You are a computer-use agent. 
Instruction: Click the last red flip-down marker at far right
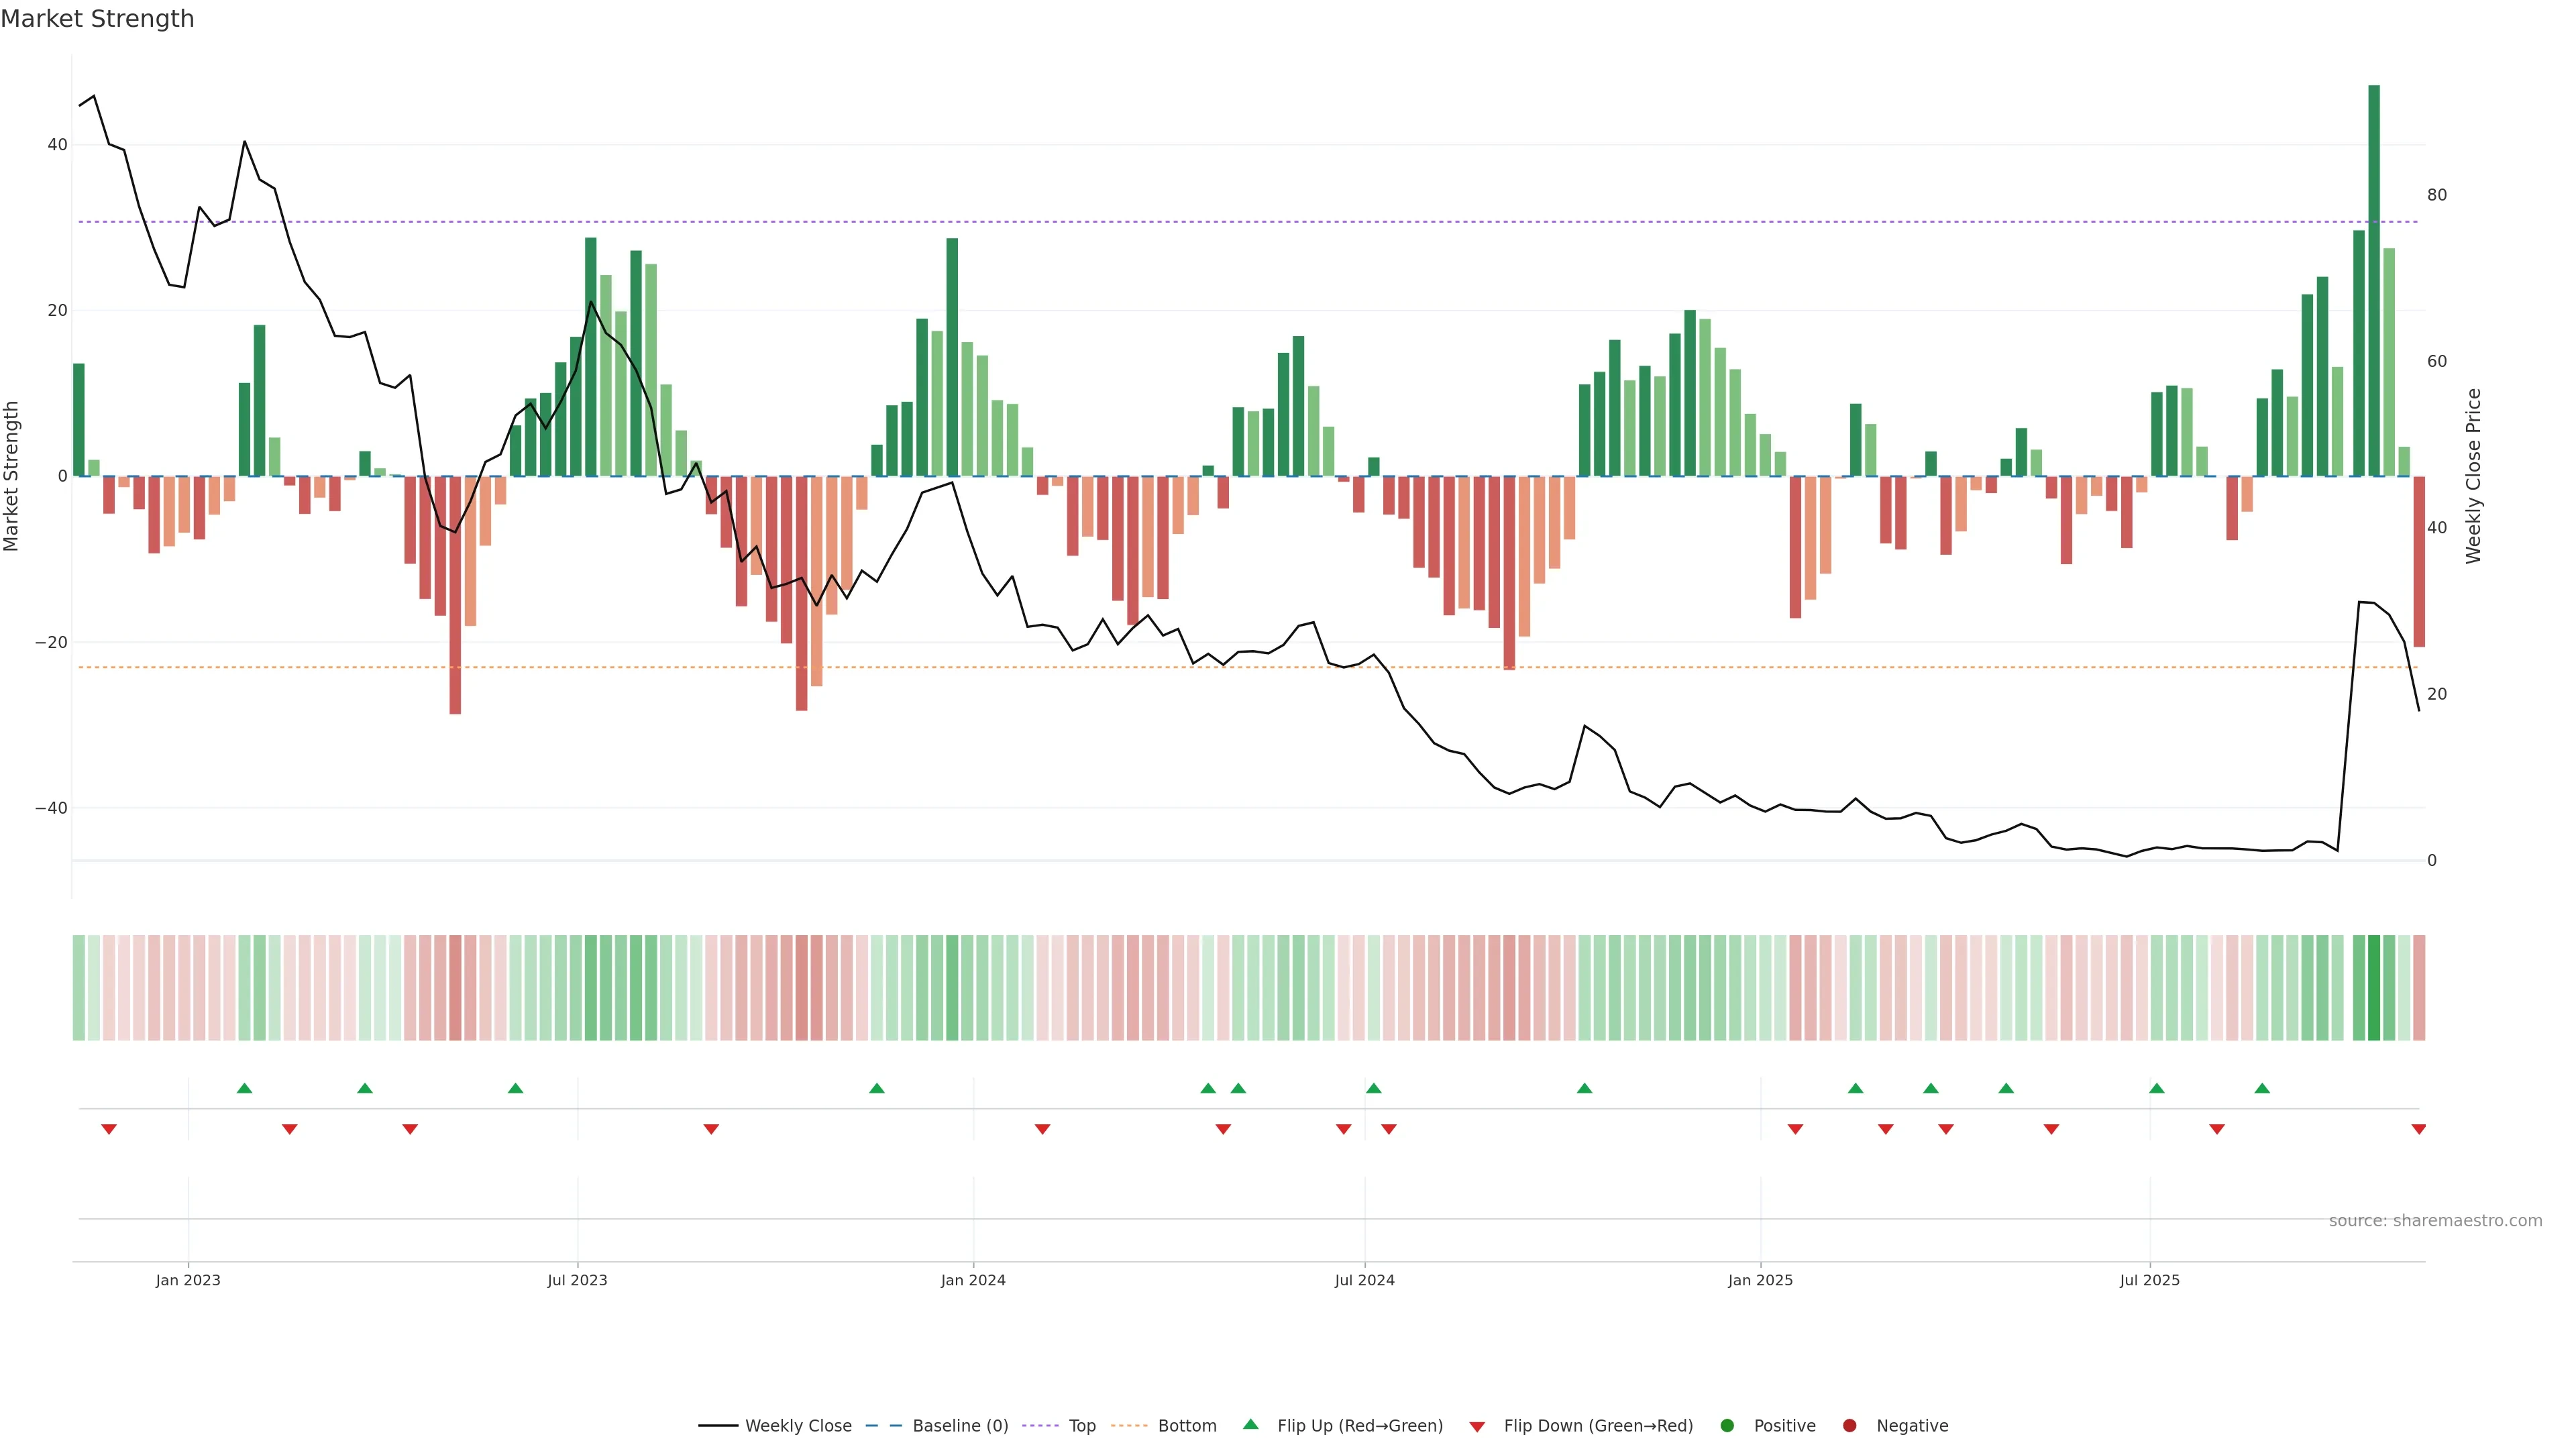[2418, 1129]
